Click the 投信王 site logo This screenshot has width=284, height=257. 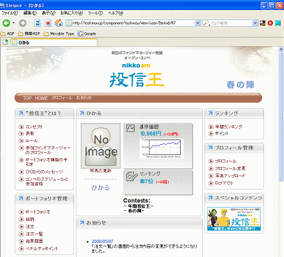pos(137,79)
